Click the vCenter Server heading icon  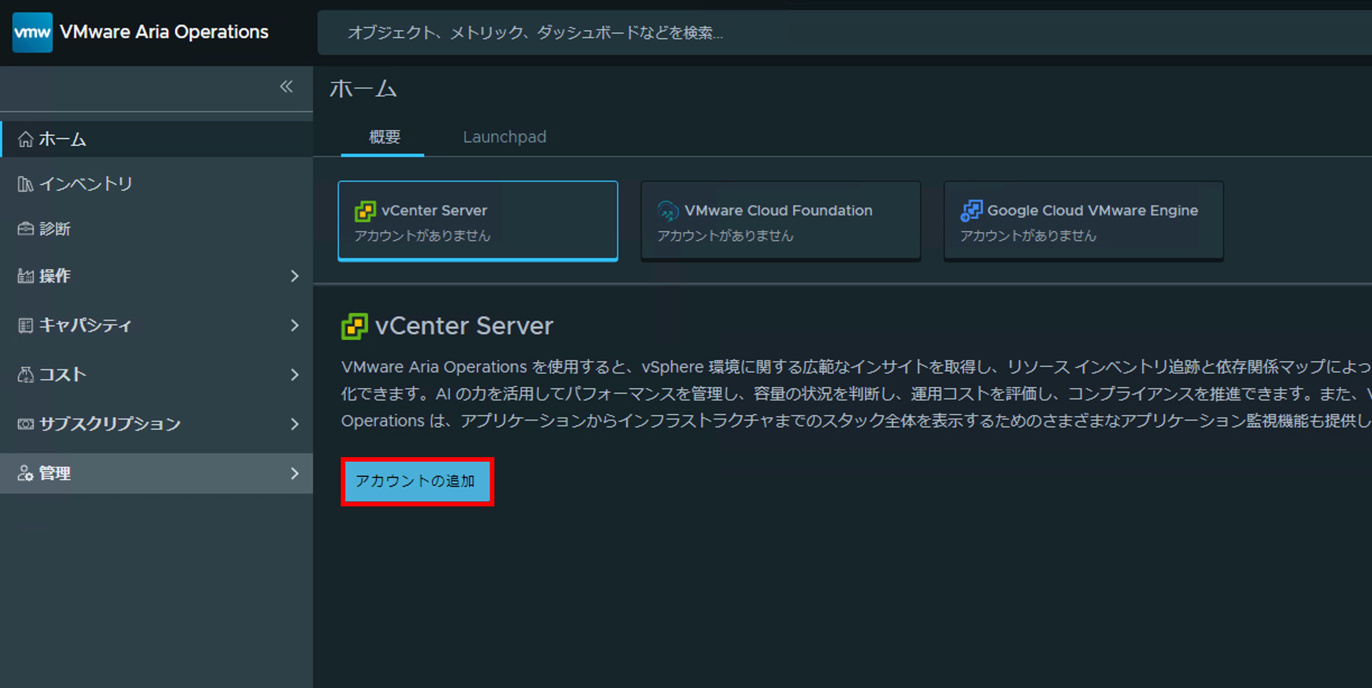point(354,326)
